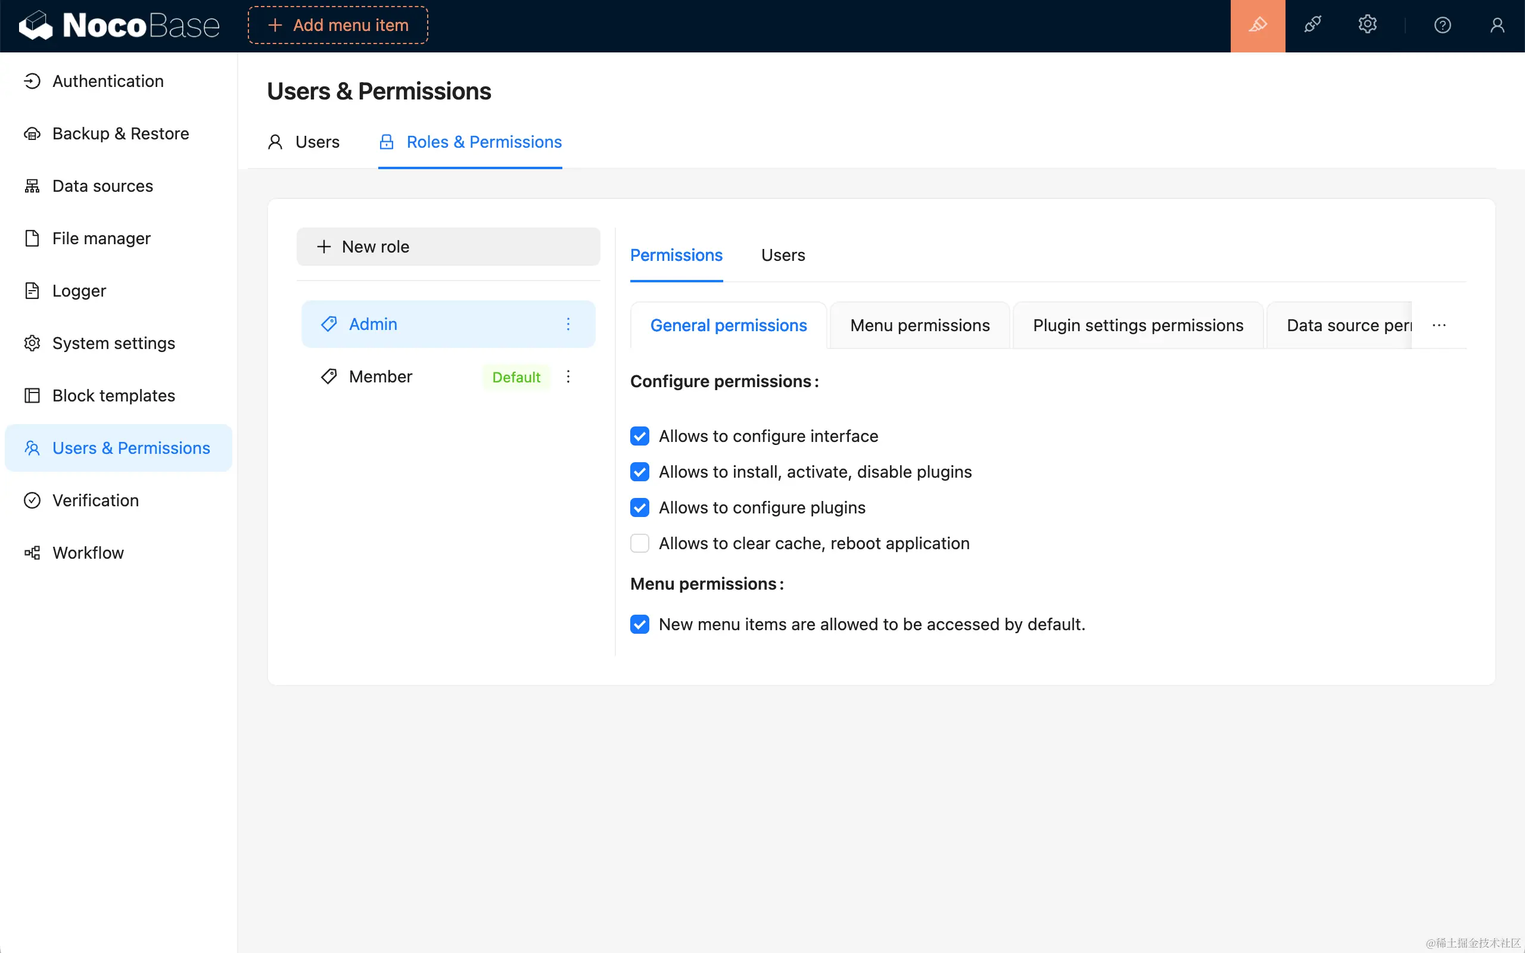The height and width of the screenshot is (953, 1525).
Task: Uncheck new menu items allowed by default
Action: (x=640, y=624)
